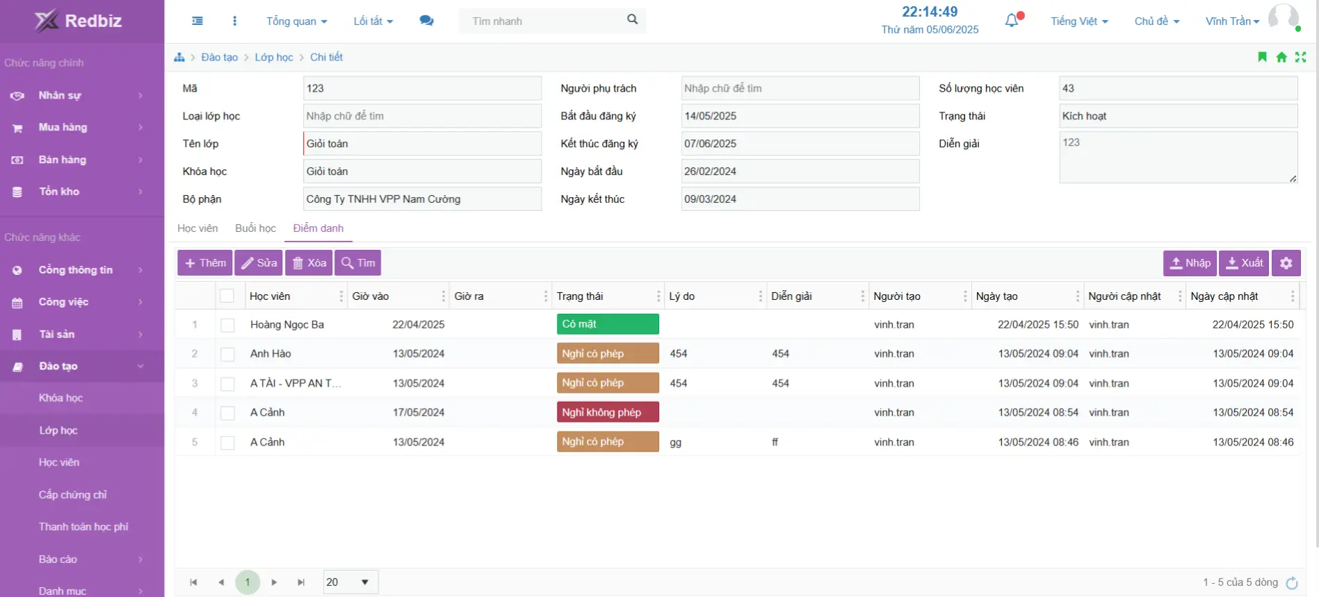Image resolution: width=1319 pixels, height=597 pixels.
Task: Open the vertical three-dots menu
Action: [x=234, y=21]
